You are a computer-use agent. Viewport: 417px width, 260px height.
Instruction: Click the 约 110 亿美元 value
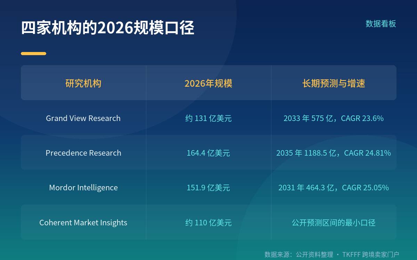tap(208, 223)
